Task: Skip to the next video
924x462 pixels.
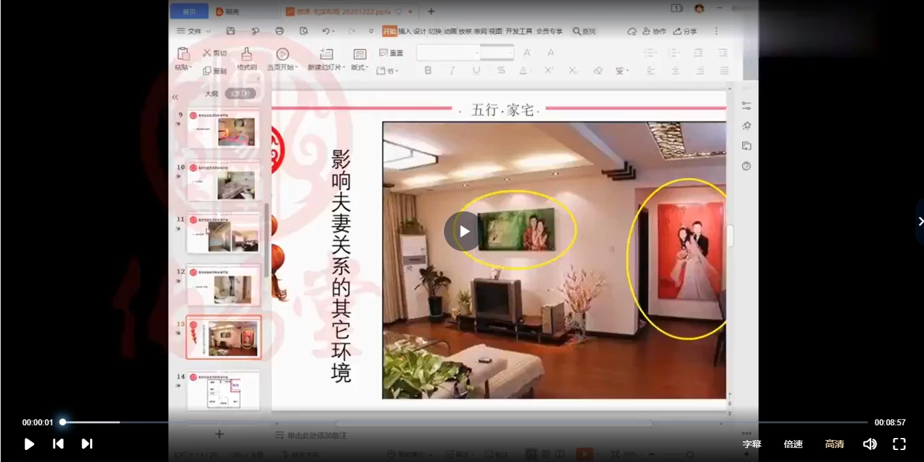Action: (x=87, y=444)
